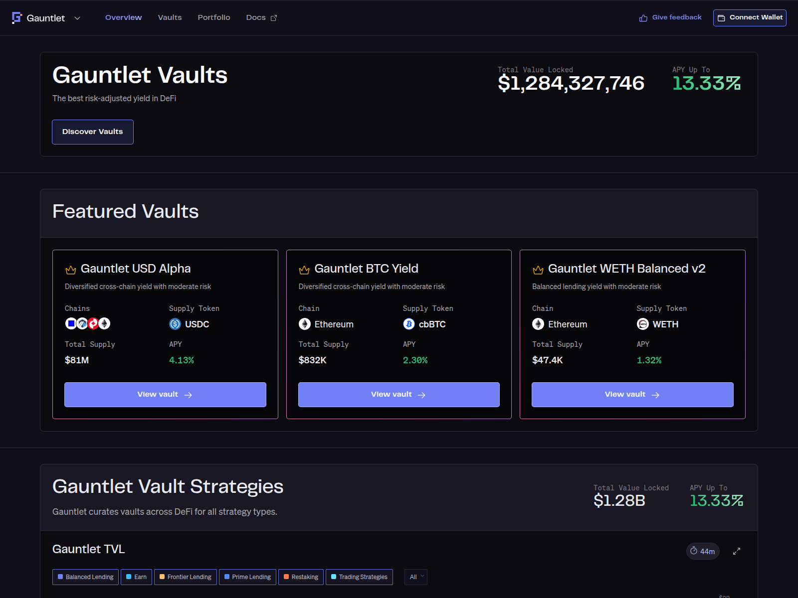The image size is (798, 598).
Task: Toggle the Trading Strategies filter
Action: (x=359, y=577)
